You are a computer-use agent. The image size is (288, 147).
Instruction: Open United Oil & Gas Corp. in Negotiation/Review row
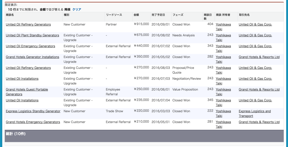coord(255,79)
